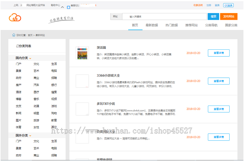Viewport: 244px width, 161px height.
Task: Collapse the 国外分类 category section
Action: click(30, 136)
